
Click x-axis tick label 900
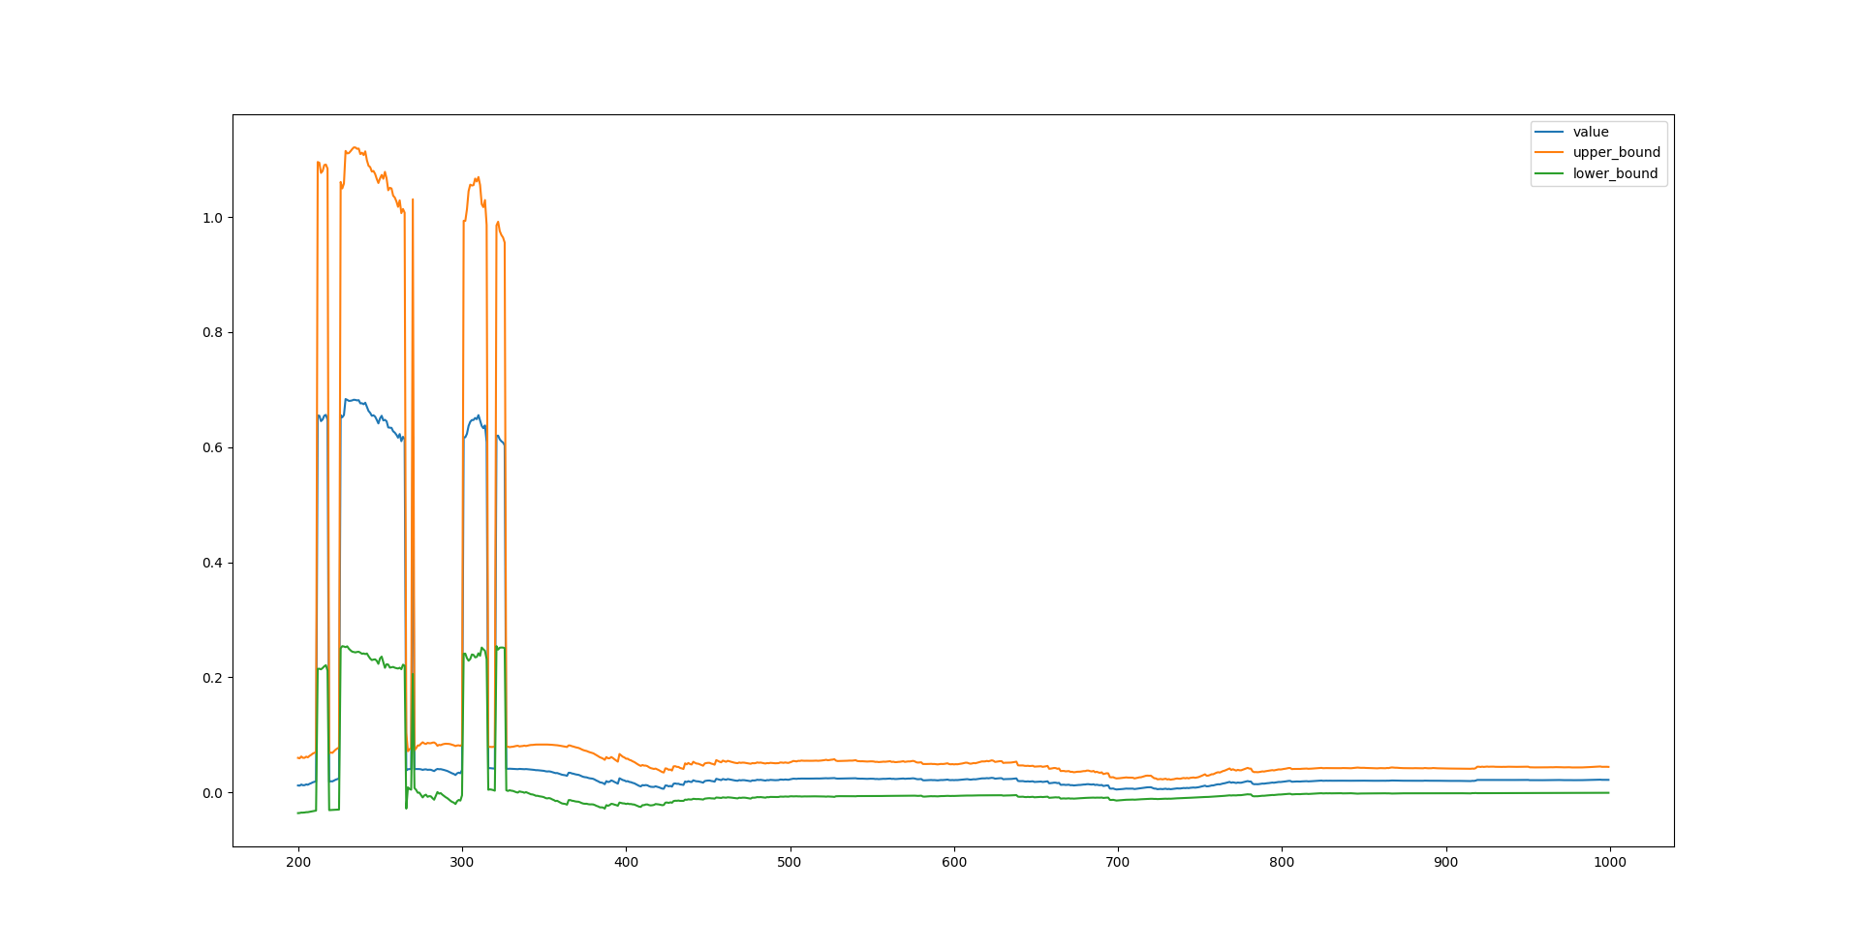click(1445, 863)
